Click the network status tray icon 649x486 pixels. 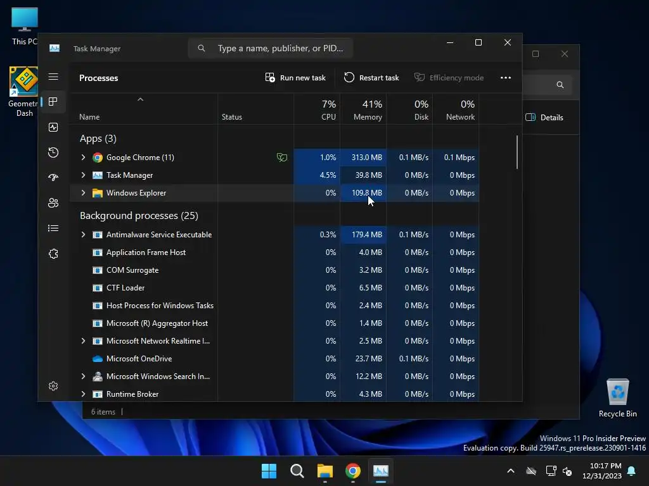[x=551, y=471]
